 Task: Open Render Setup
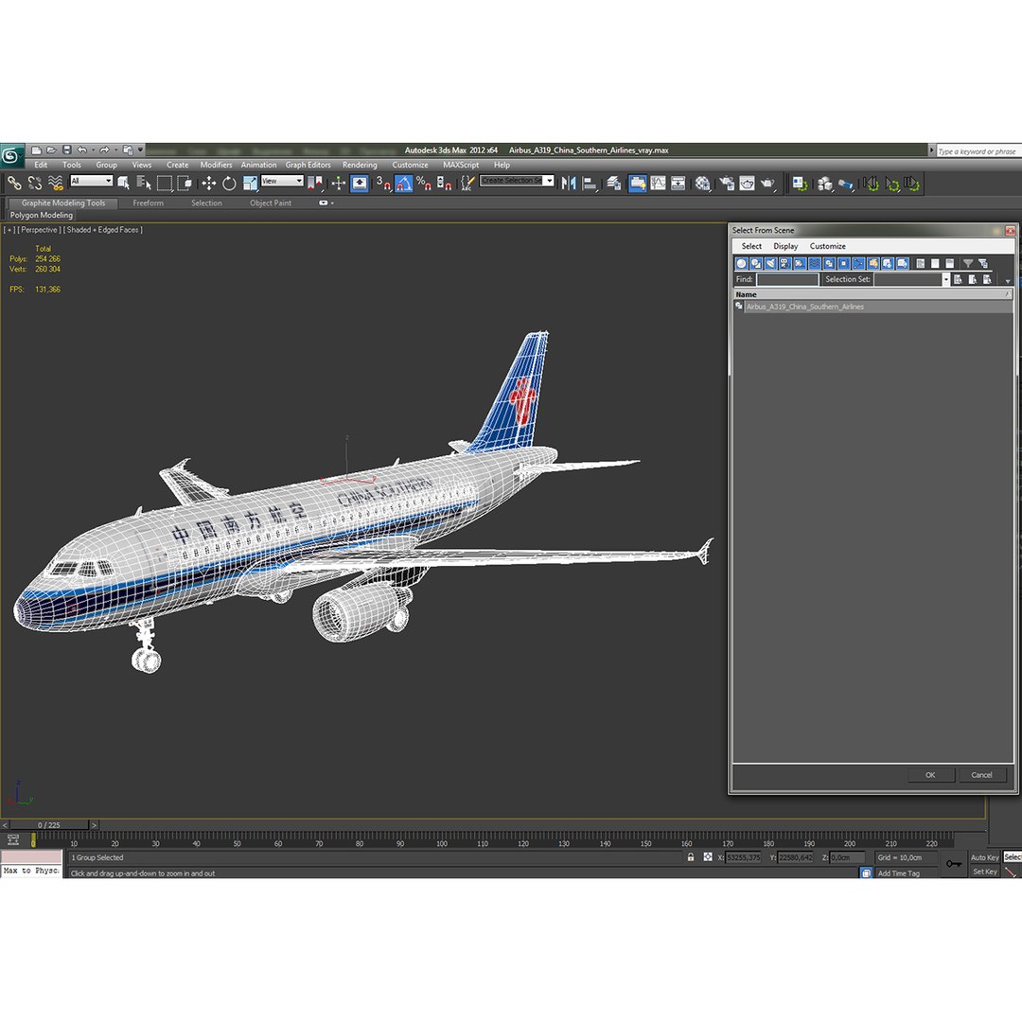tap(726, 184)
